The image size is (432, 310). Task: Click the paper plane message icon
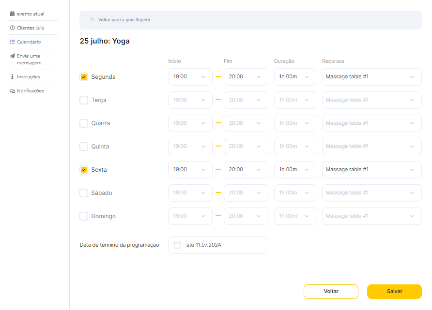coord(12,56)
